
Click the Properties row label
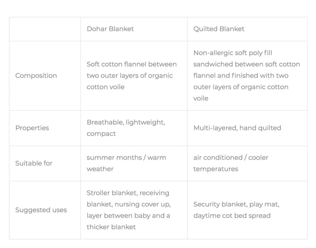click(x=32, y=128)
